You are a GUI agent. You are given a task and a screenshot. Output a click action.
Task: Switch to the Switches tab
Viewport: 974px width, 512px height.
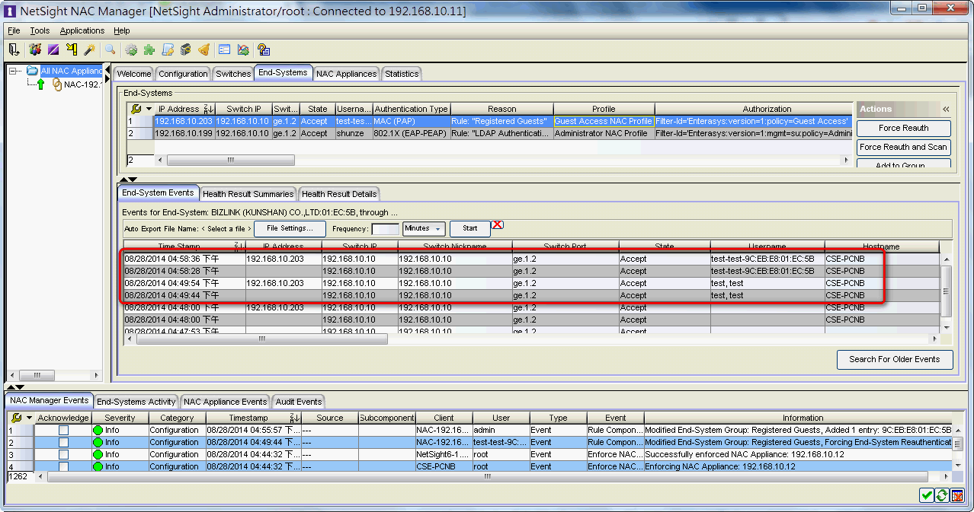[x=233, y=74]
